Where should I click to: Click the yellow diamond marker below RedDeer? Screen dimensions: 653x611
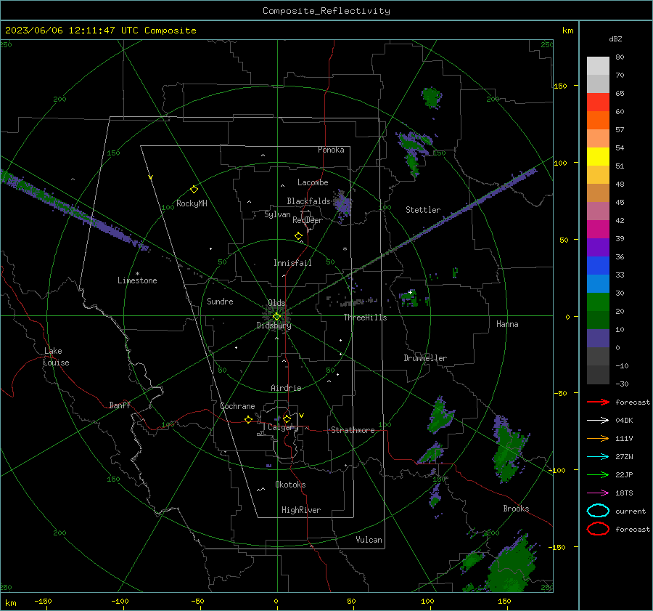coord(299,236)
